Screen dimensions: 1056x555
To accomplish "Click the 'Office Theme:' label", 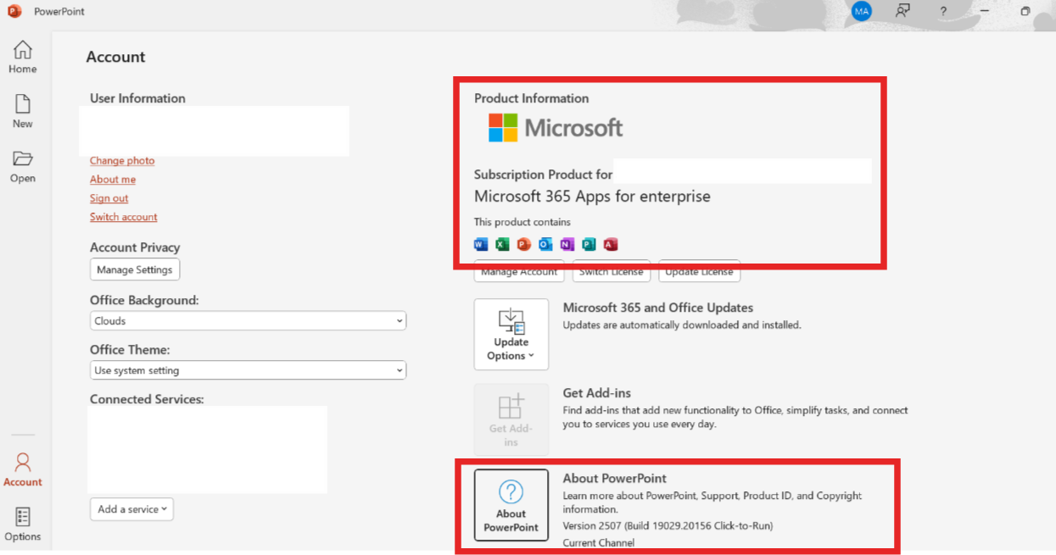I will click(130, 349).
